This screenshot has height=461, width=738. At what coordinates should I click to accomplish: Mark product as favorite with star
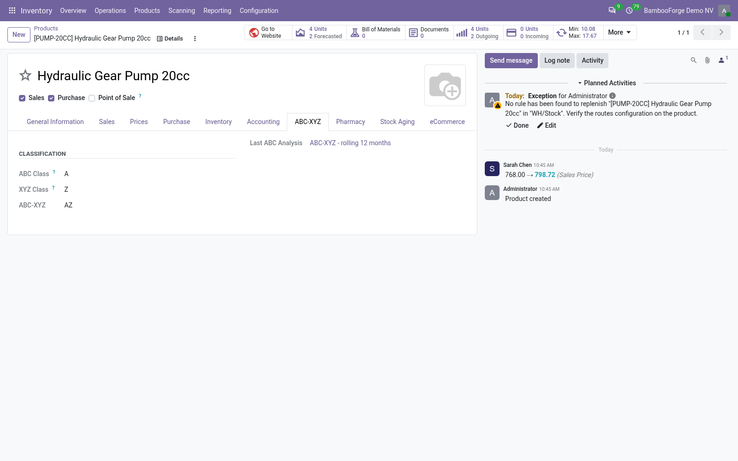[x=25, y=76]
